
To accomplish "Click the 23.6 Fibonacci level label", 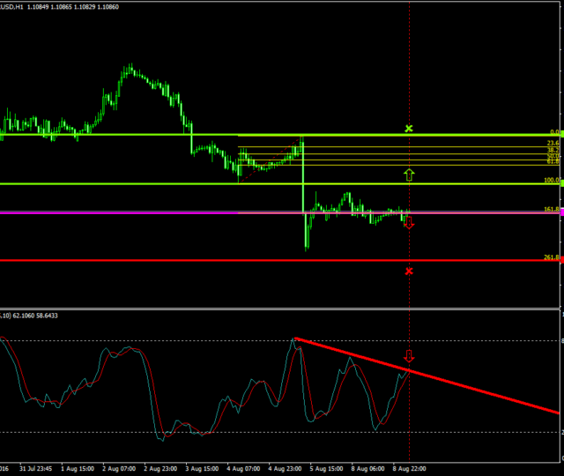I will pyautogui.click(x=553, y=144).
